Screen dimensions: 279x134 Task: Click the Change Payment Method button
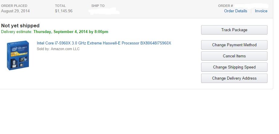[x=234, y=45]
